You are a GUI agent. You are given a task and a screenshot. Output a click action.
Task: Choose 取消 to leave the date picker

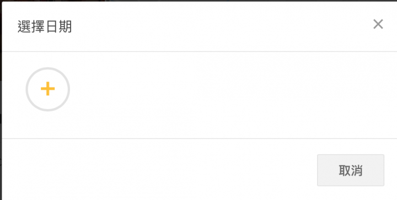coord(351,170)
